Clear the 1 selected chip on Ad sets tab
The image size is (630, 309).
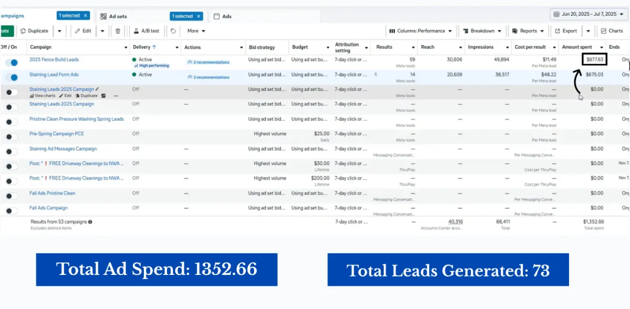(199, 16)
